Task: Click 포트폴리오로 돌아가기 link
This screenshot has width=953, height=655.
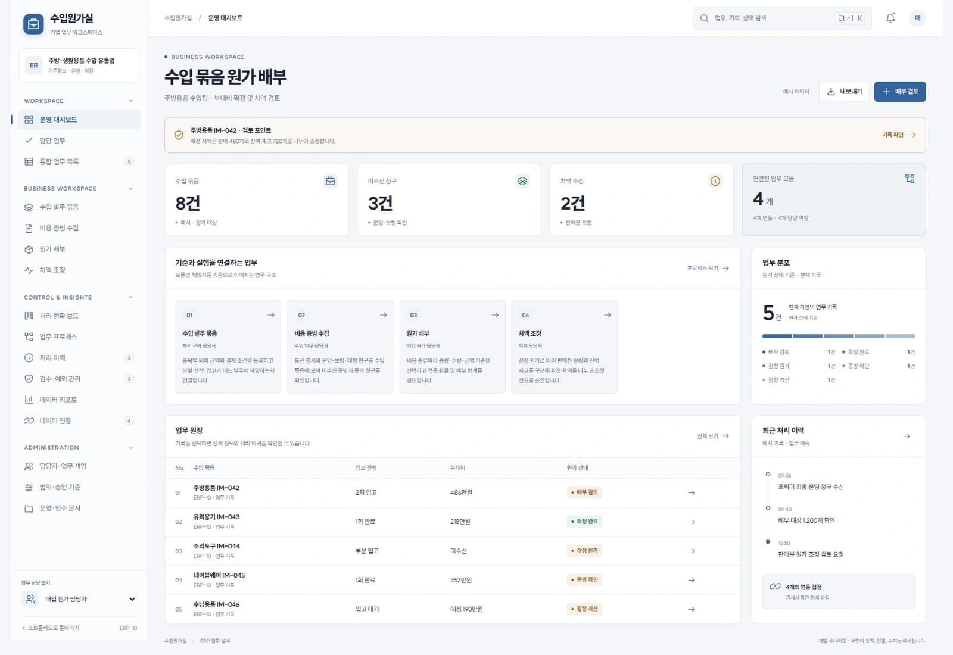Action: (x=51, y=628)
